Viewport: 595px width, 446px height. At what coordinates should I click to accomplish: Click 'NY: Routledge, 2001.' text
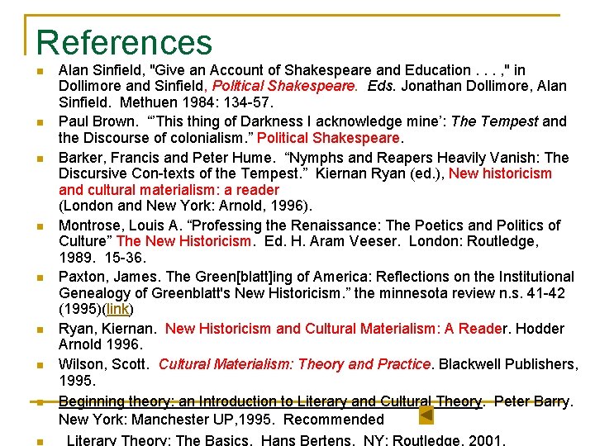click(435, 440)
